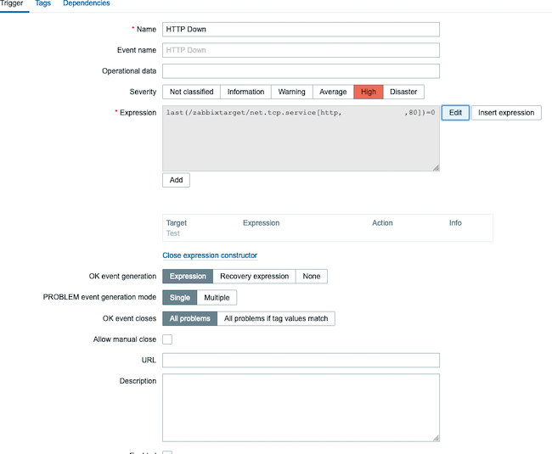Set severity to Not classified
This screenshot has height=454, width=552.
(192, 92)
